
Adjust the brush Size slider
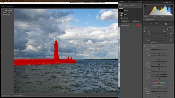coord(159,33)
